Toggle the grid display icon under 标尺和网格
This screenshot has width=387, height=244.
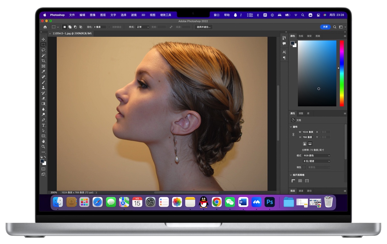(x=300, y=181)
